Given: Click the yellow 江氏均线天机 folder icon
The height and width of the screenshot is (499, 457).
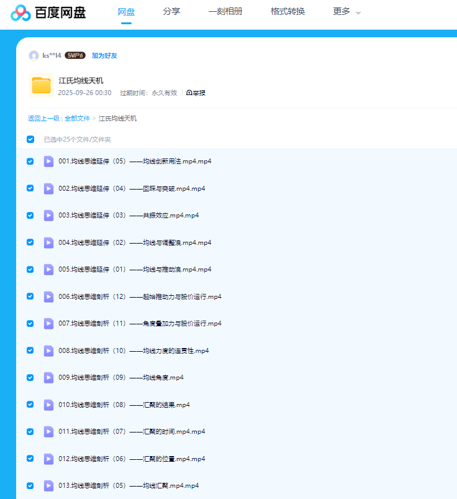Looking at the screenshot, I should [41, 85].
